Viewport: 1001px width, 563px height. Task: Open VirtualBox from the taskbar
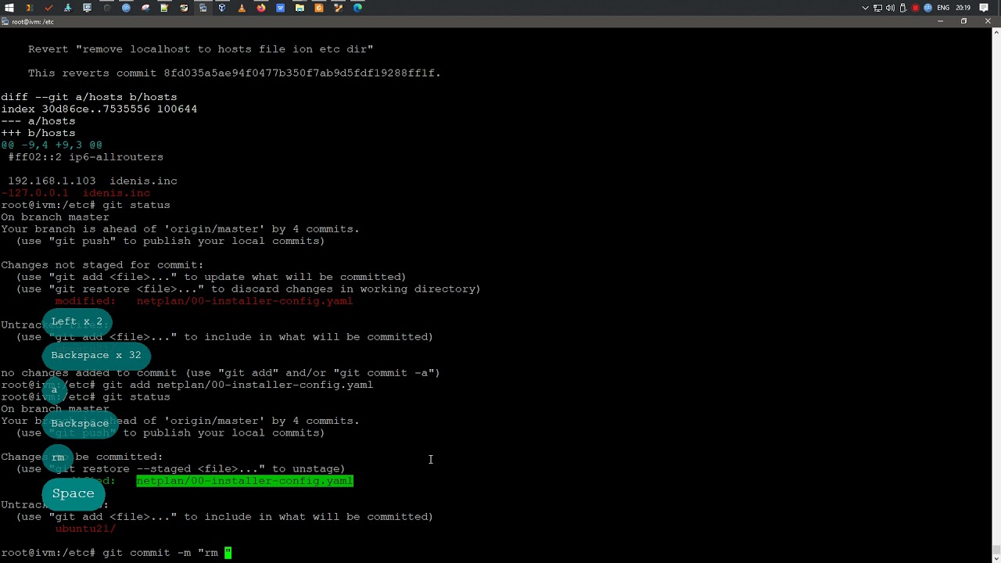tap(222, 8)
